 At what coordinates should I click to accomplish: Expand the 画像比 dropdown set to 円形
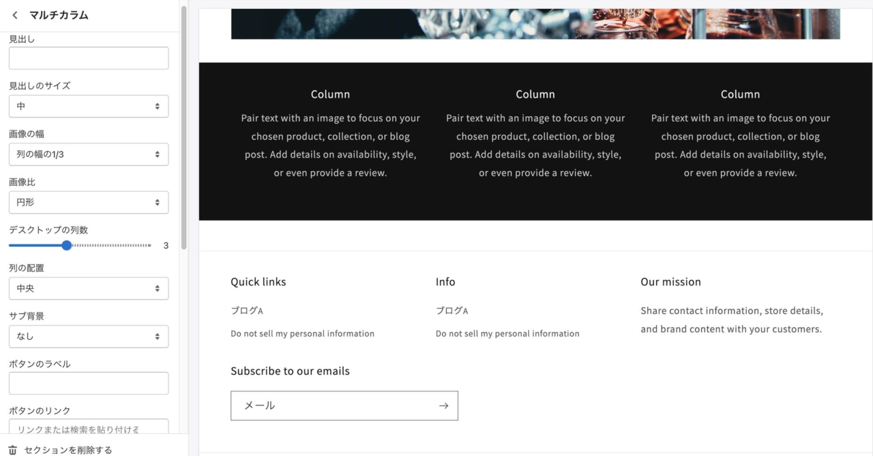[x=89, y=202]
